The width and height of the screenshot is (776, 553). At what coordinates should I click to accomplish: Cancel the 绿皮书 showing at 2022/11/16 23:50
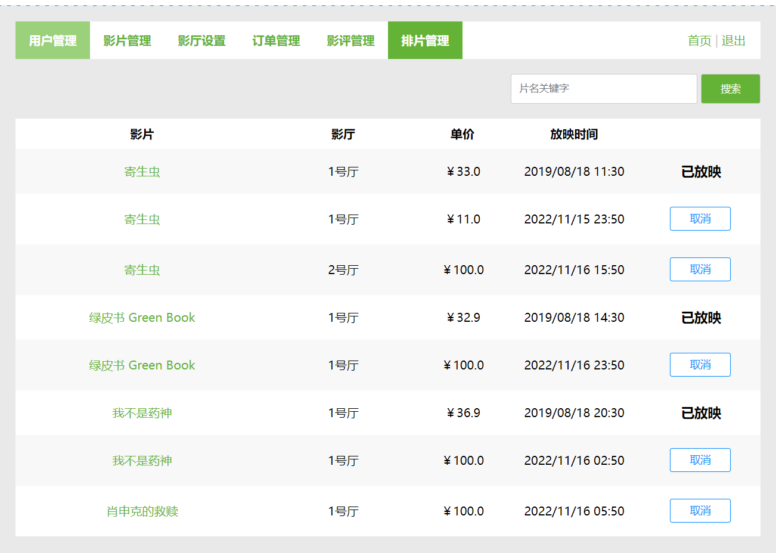click(700, 365)
